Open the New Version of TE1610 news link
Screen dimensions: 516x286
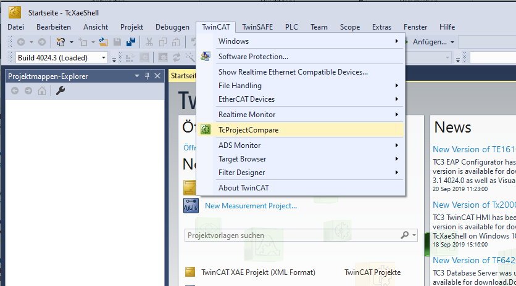[474, 149]
